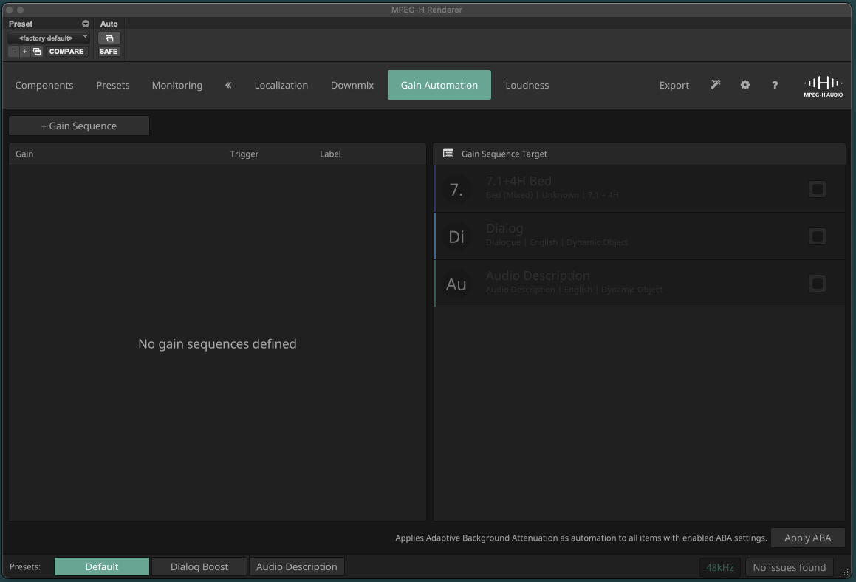Enable the Audio Description target checkbox
Screen dimensions: 856x582
[818, 284]
